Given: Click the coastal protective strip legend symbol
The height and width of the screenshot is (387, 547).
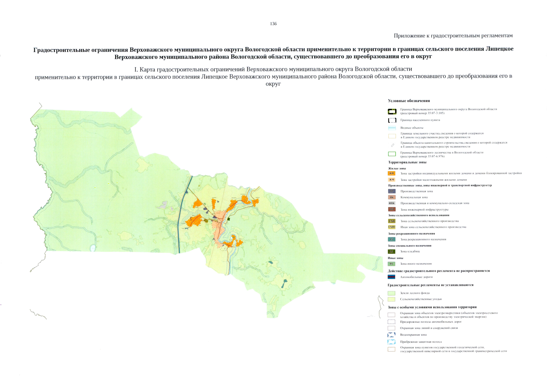Looking at the screenshot, I should 391,342.
